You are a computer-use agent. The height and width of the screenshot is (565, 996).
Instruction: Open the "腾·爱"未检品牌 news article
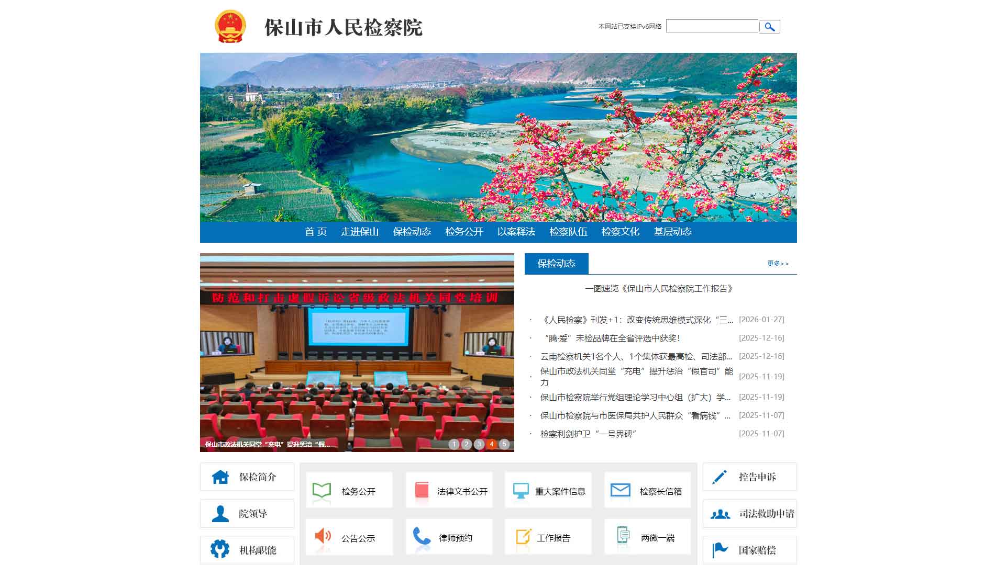(610, 338)
